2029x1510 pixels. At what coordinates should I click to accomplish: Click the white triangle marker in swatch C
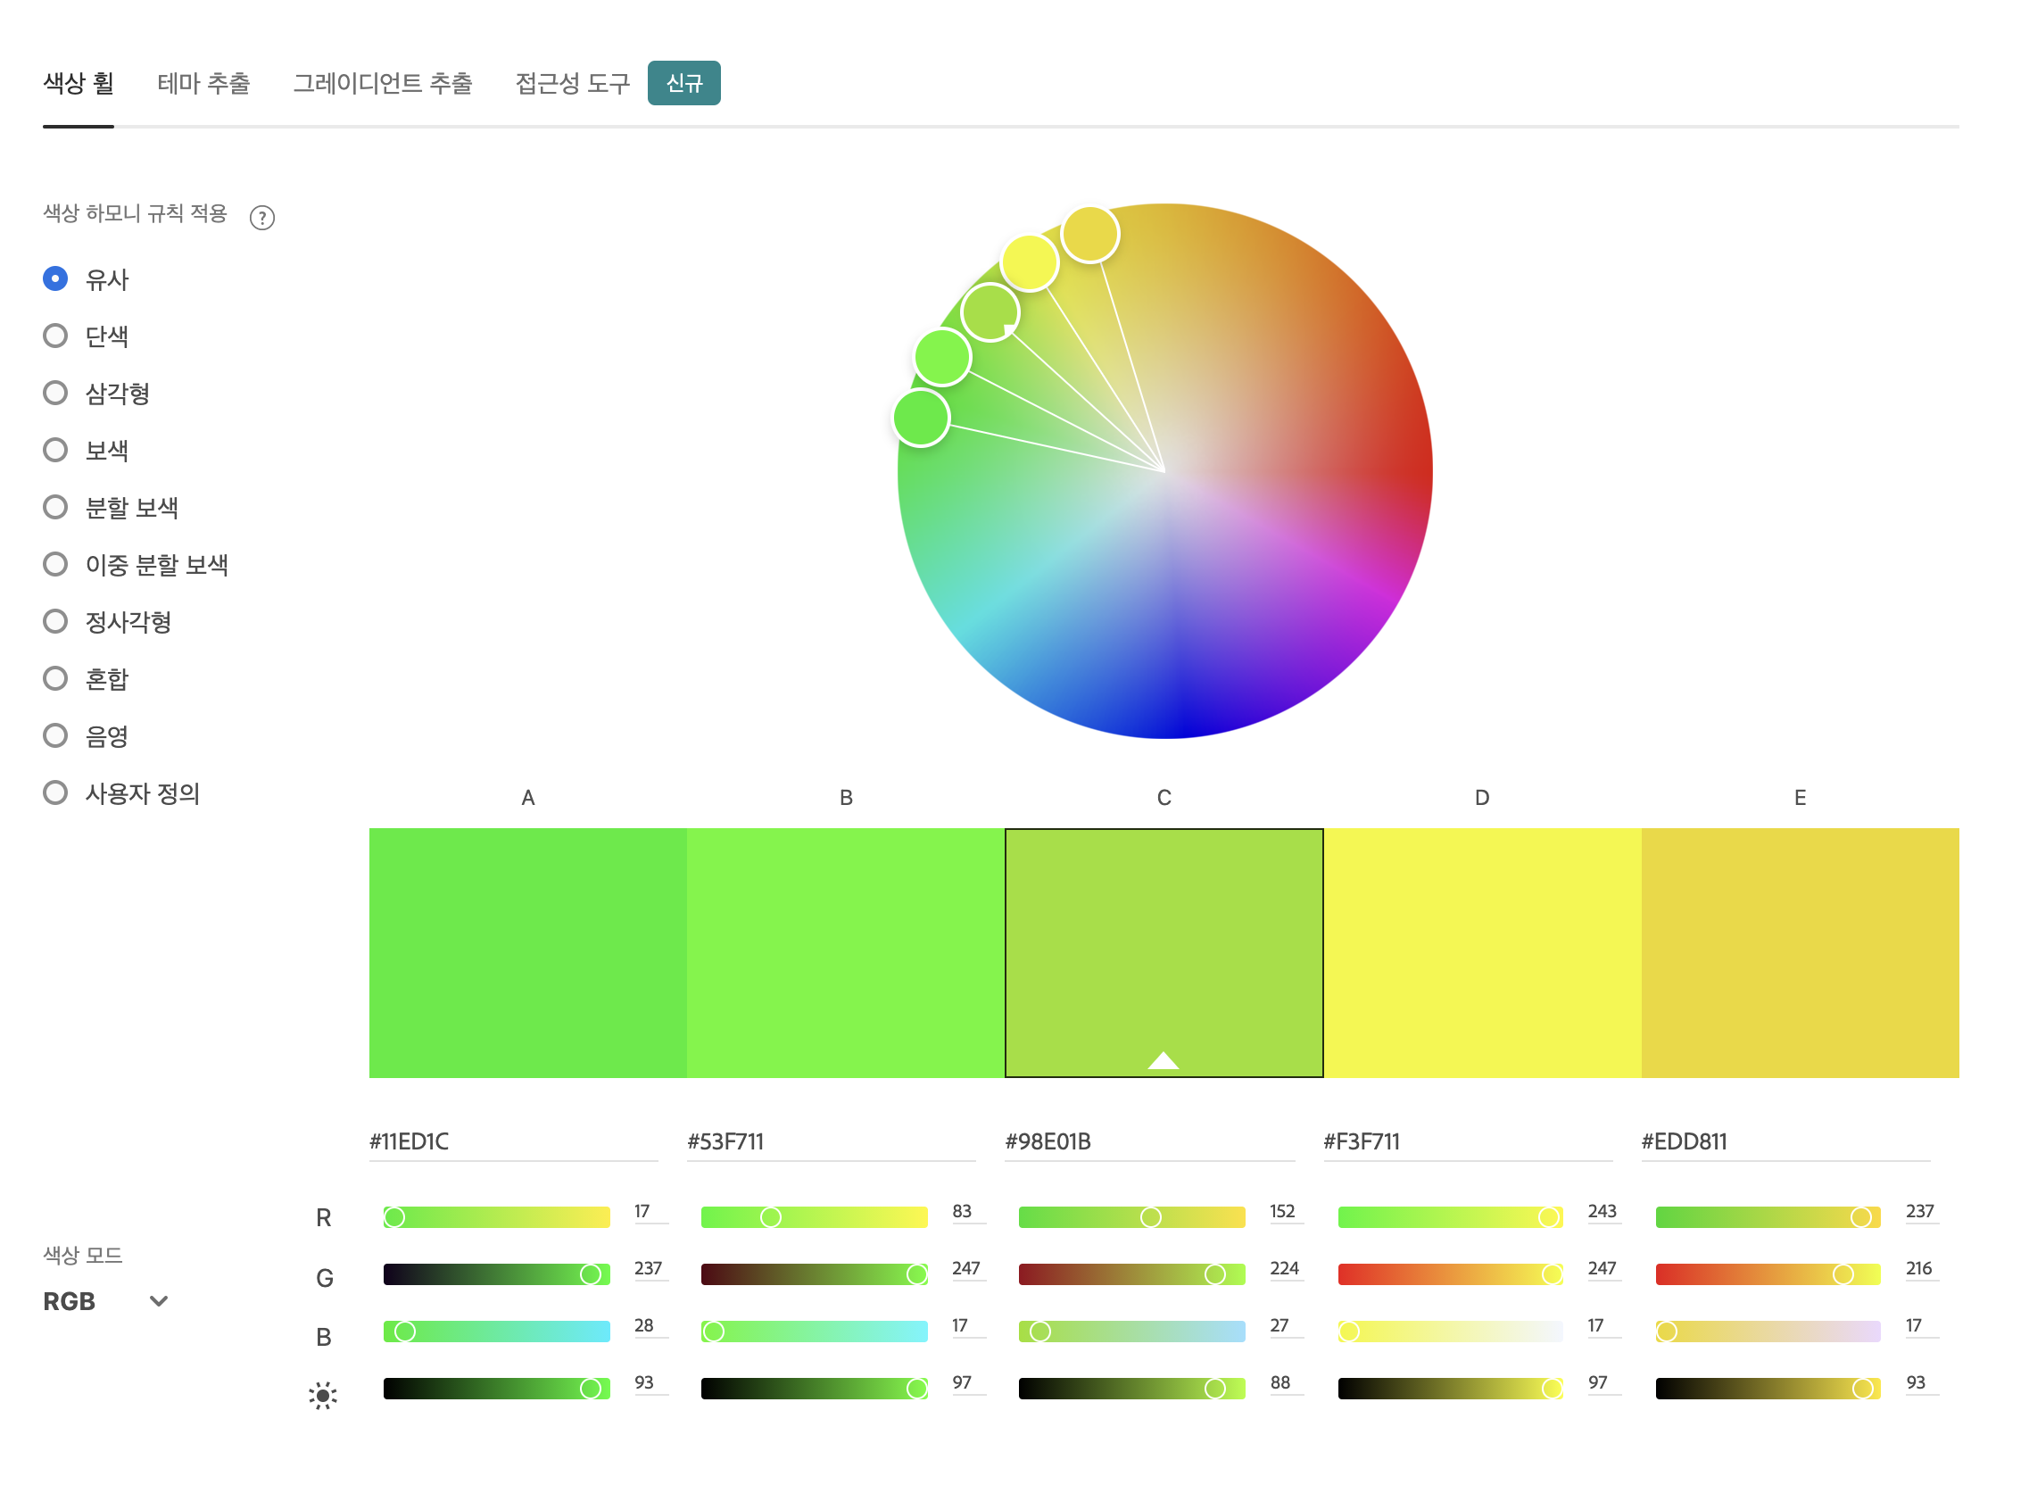pos(1163,1060)
